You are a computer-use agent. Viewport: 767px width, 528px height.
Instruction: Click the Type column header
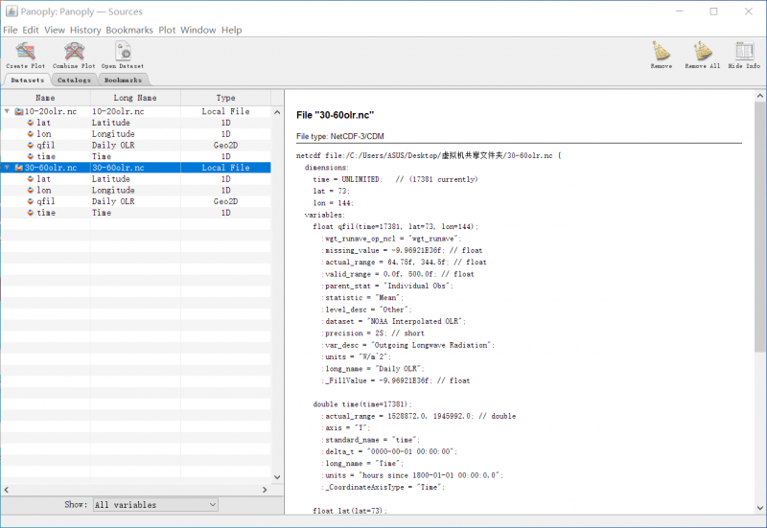(225, 98)
